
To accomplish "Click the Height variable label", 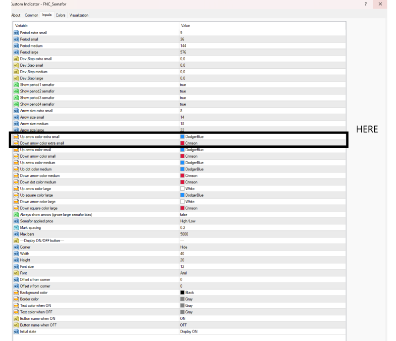I will click(25, 260).
